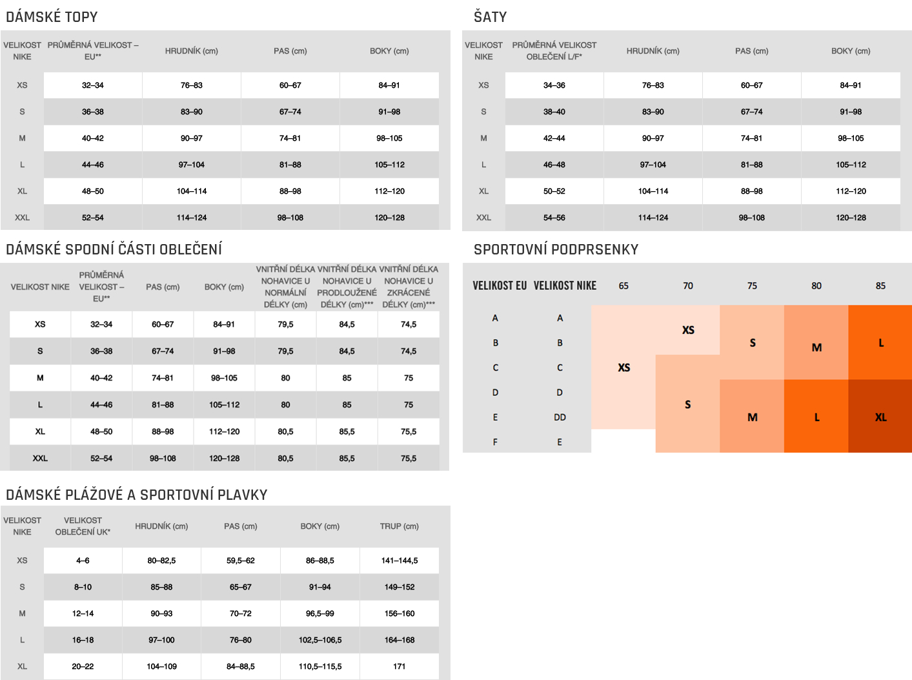Screen dimensions: 912x680
Task: Click the DÁMSKÉ PLÁŽOVÉ A SPORTOVNÍ PLAVKY heading
Action: click(136, 495)
